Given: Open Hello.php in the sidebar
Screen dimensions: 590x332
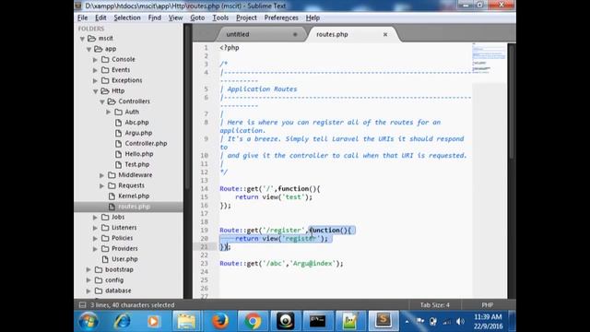Looking at the screenshot, I should tap(139, 154).
